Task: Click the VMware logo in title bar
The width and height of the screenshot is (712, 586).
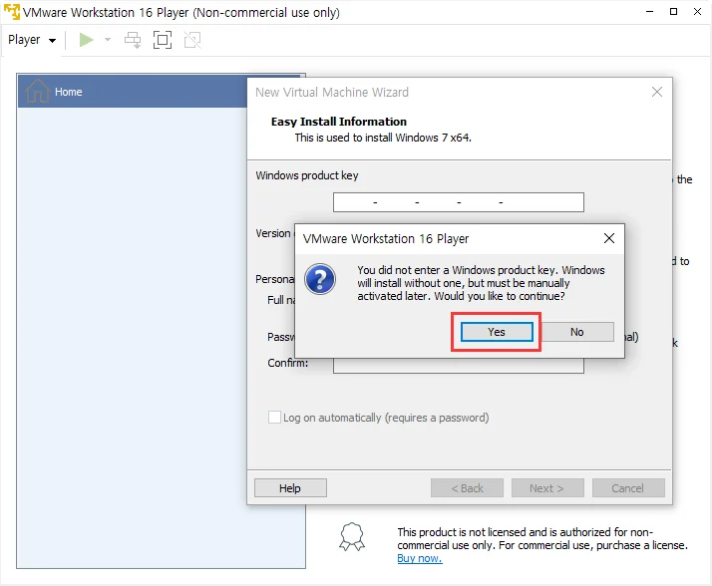Action: pyautogui.click(x=12, y=11)
